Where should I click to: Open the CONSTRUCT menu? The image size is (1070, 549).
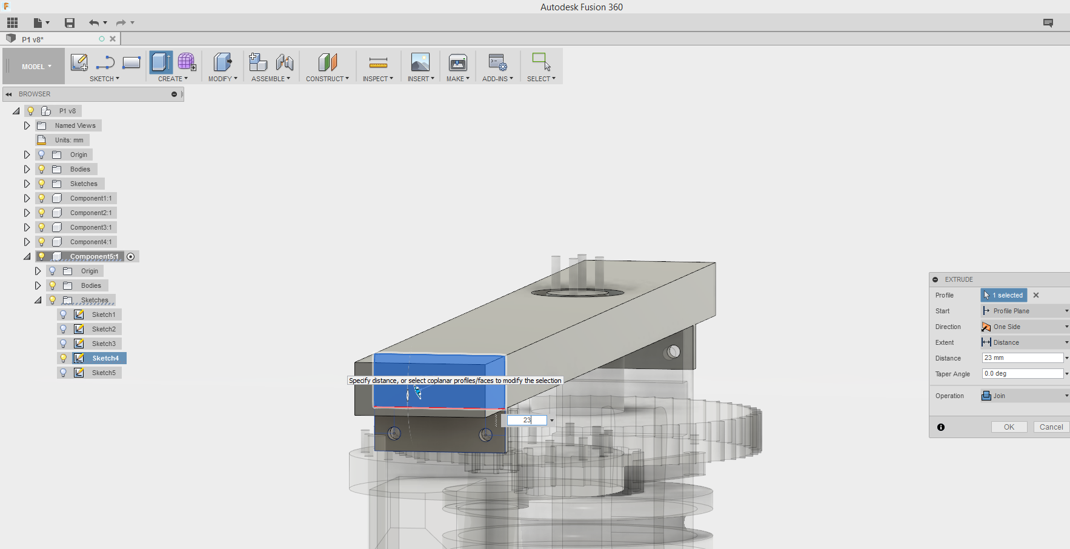coord(327,79)
